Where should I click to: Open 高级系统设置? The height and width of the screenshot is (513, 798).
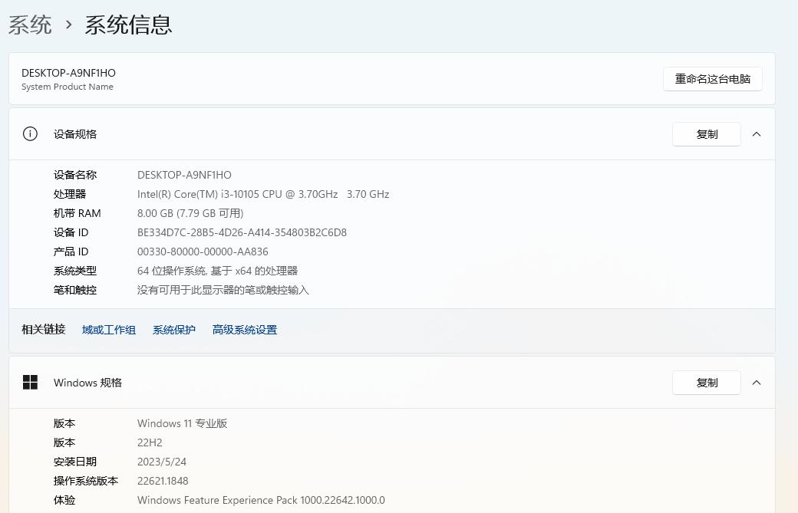pyautogui.click(x=244, y=329)
